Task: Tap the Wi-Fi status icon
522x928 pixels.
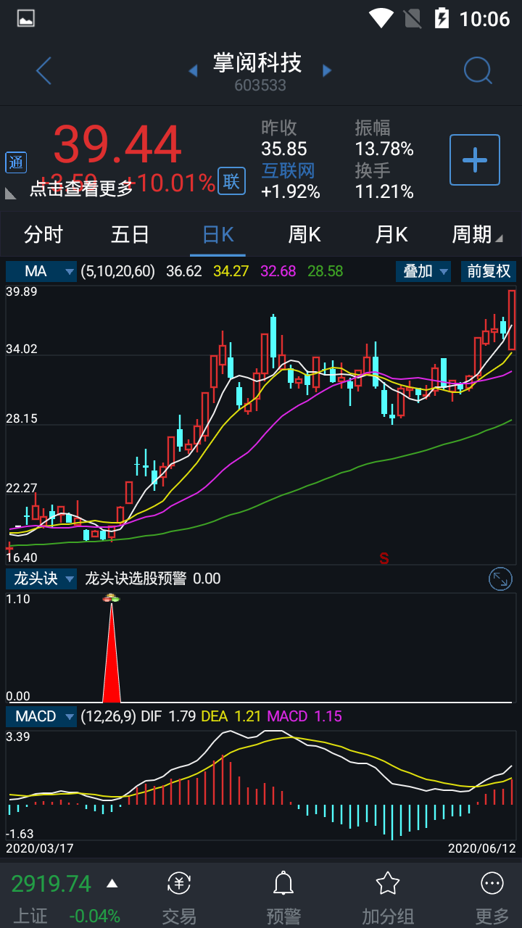Action: click(381, 18)
